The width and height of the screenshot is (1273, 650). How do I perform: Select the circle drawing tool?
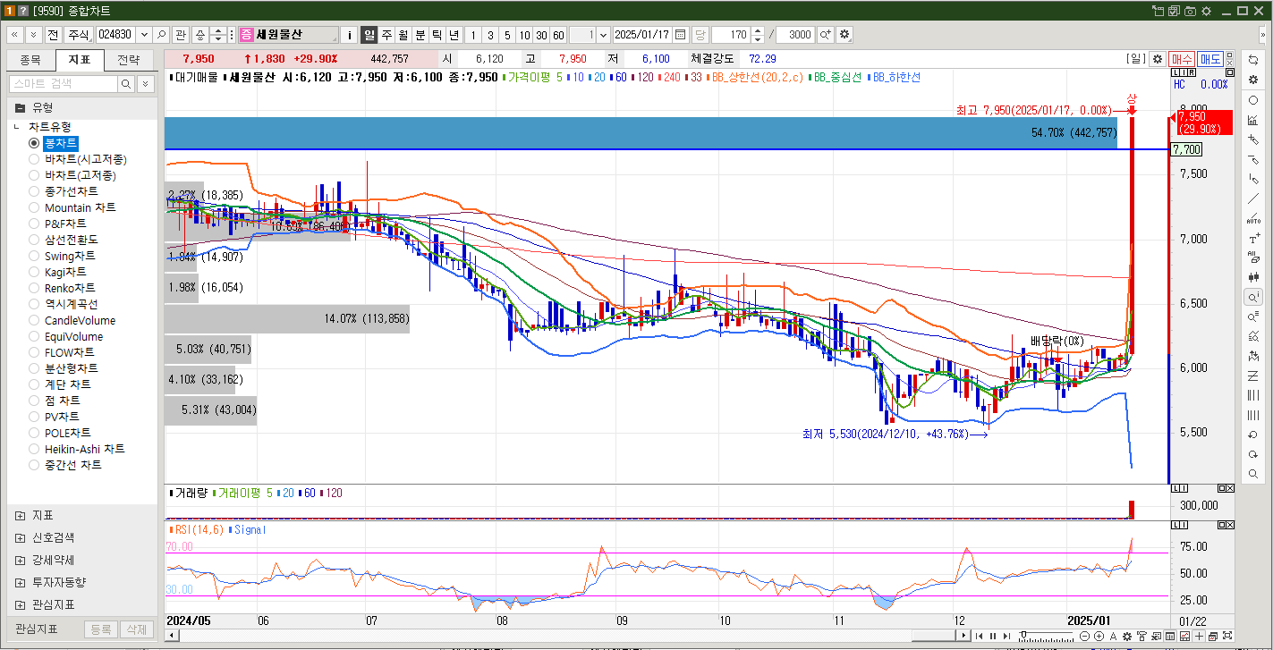pos(1253,100)
